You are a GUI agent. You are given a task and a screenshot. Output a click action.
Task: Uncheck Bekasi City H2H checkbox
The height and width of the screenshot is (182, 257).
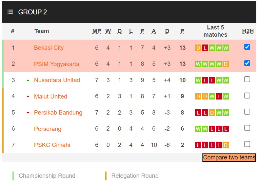click(247, 47)
